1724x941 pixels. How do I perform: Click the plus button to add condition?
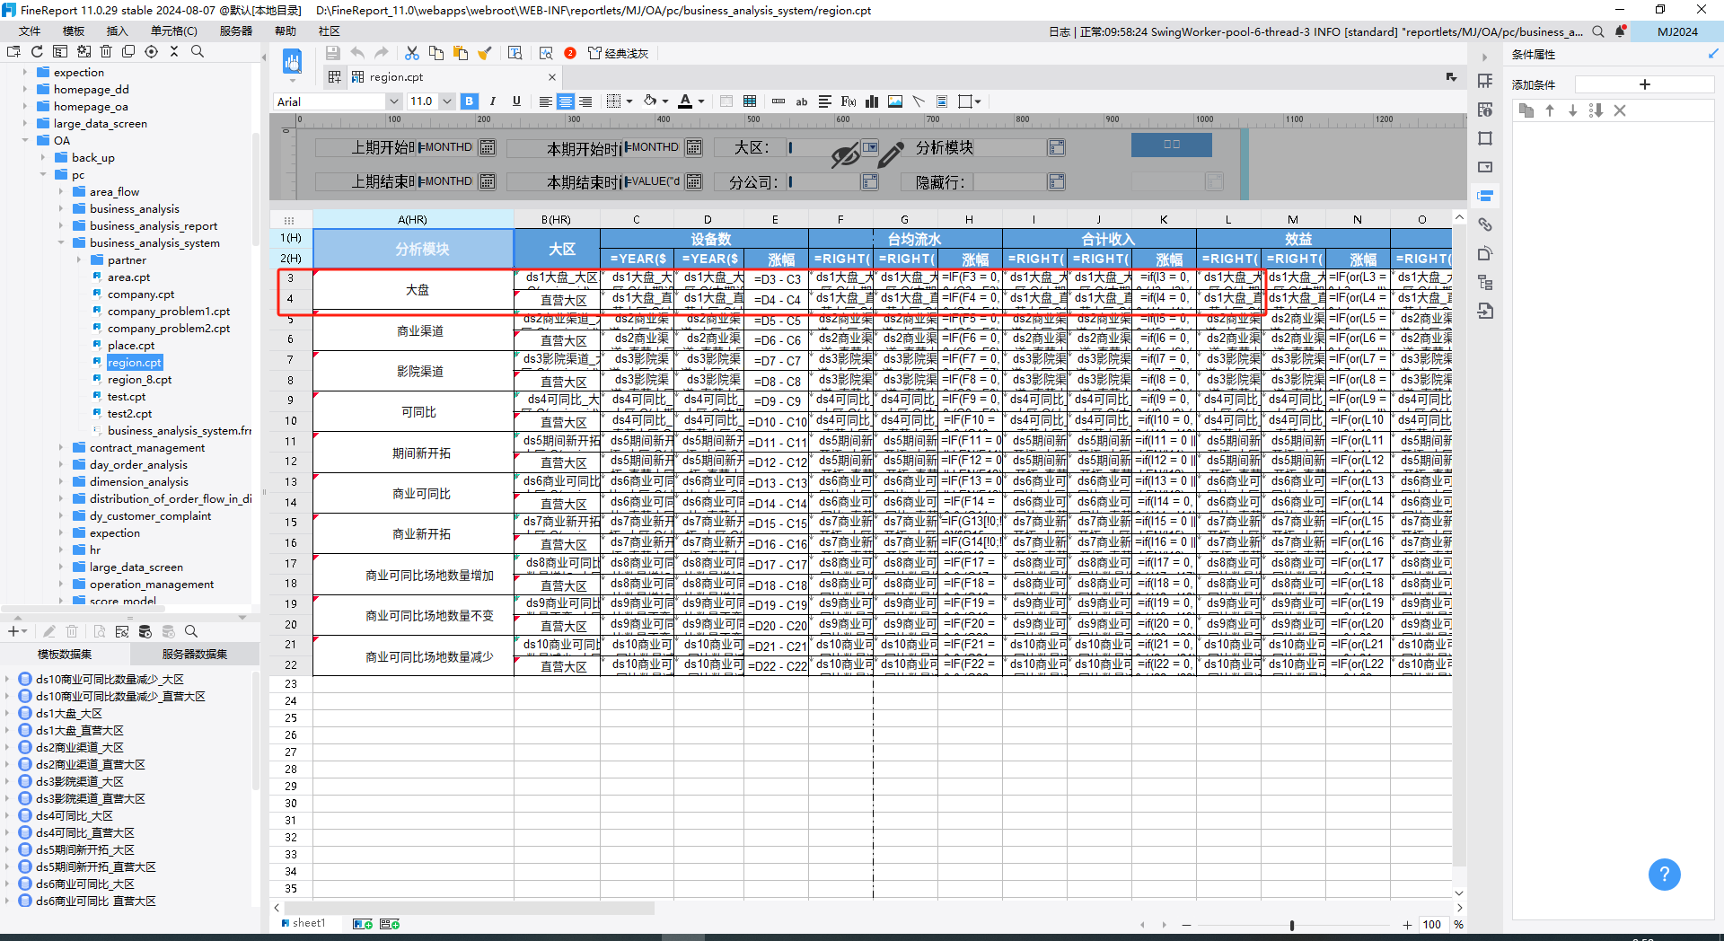pos(1645,84)
